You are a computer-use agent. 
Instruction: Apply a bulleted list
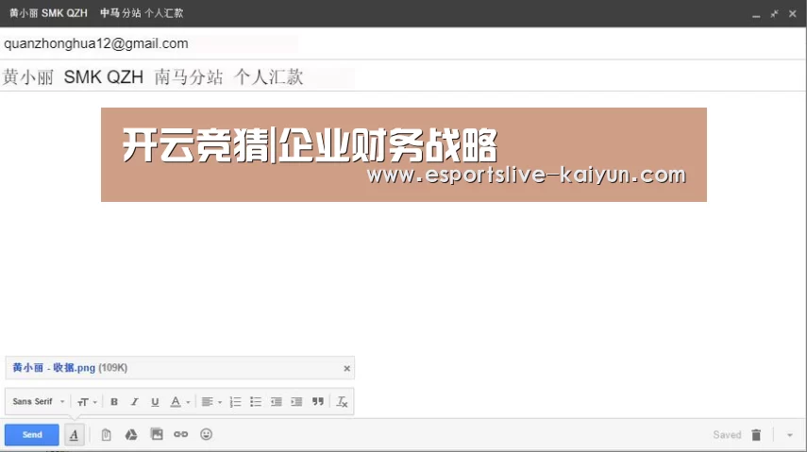point(256,402)
